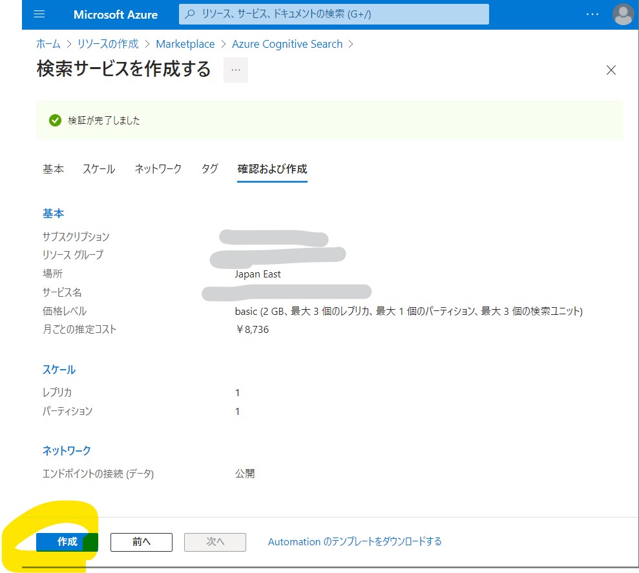
Task: Open the top bar ellipsis menu
Action: pos(592,14)
